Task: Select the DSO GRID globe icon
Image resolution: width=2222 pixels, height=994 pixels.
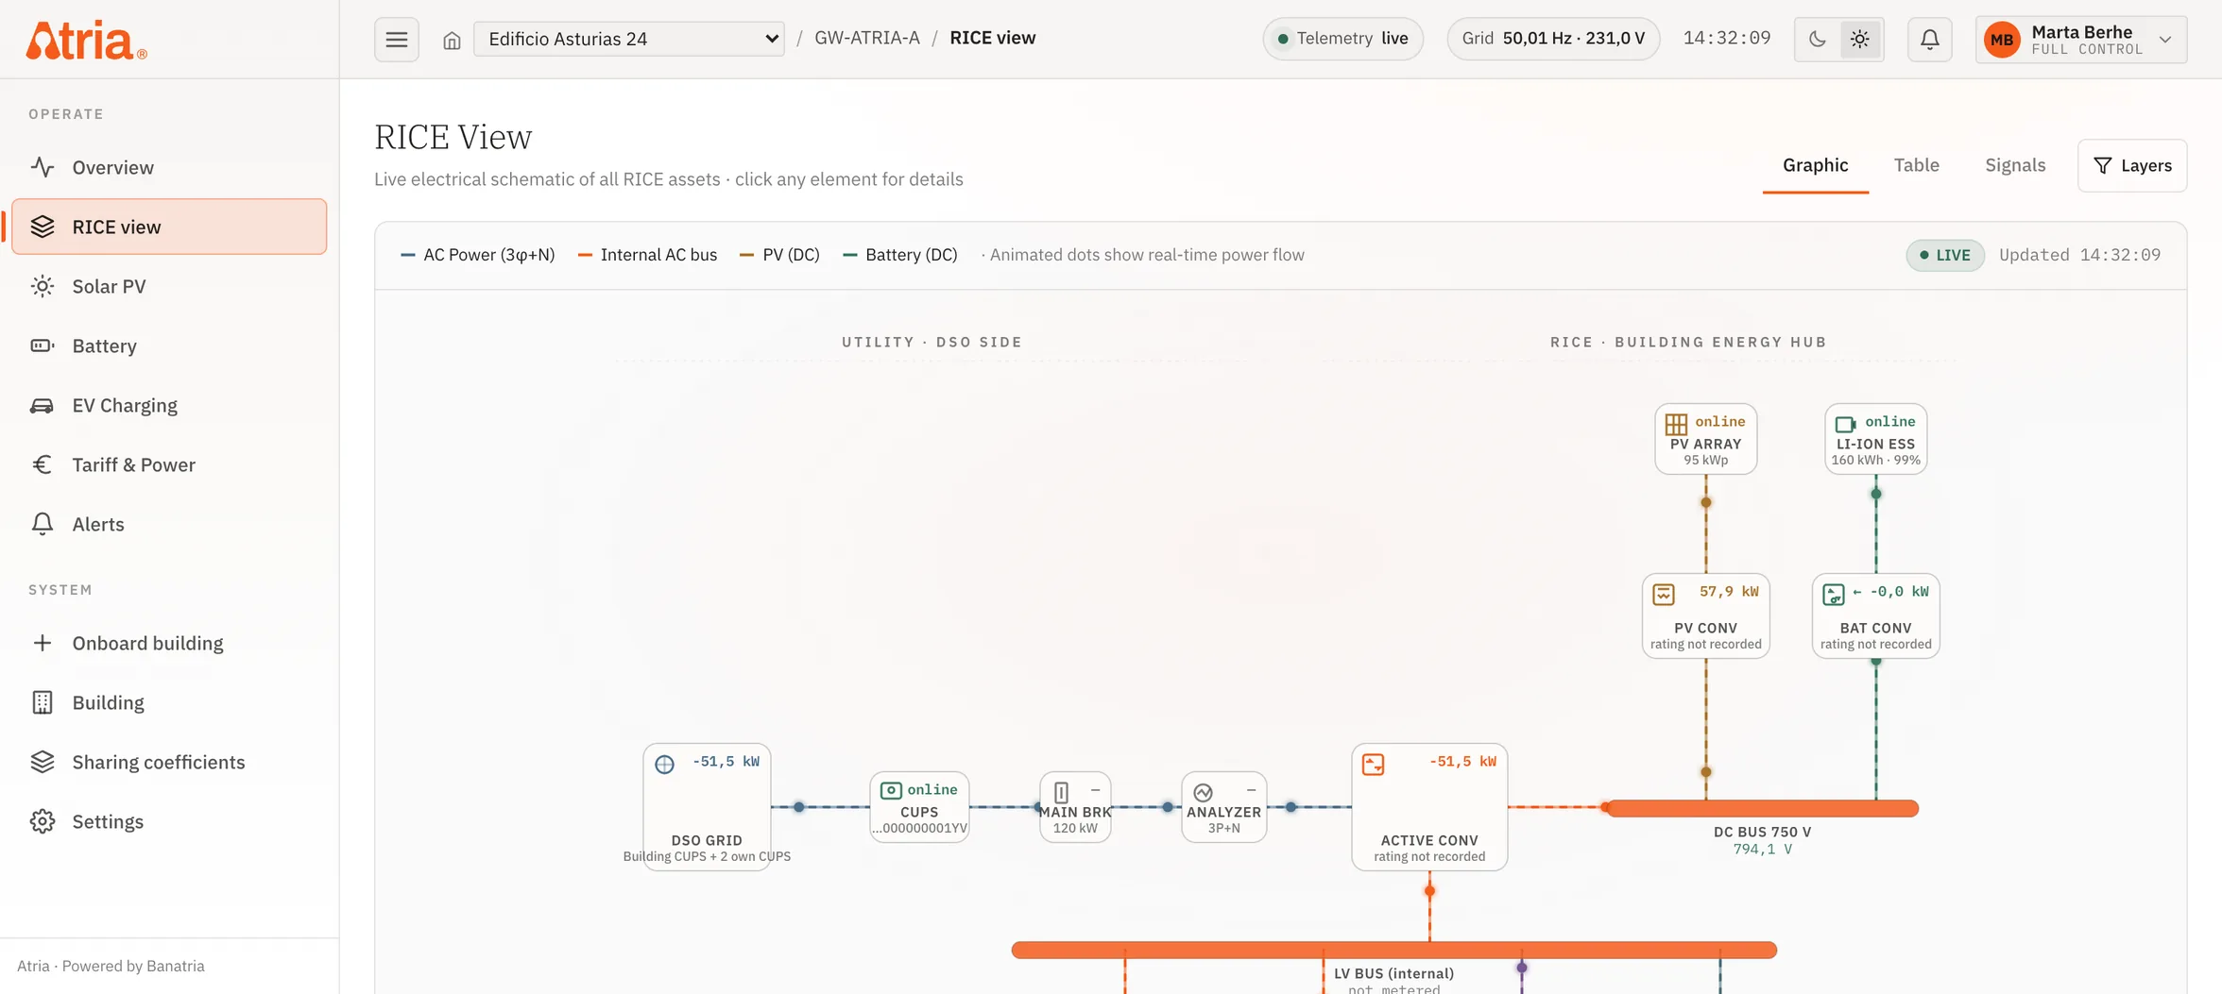Action: click(x=665, y=764)
